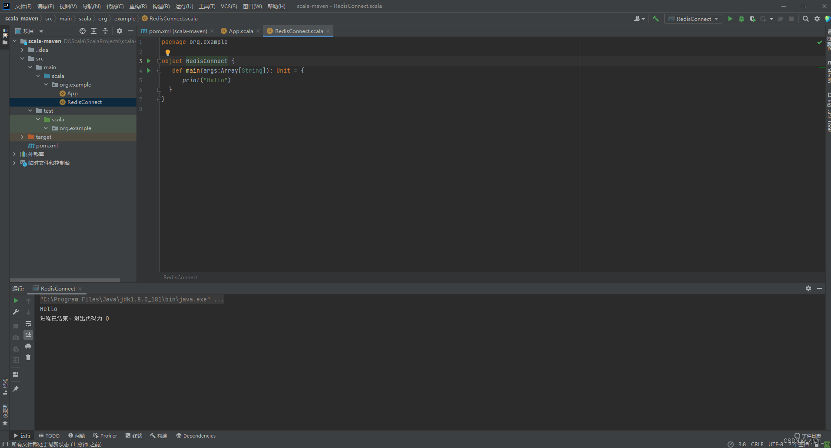Click the UTF-8 encoding indicator
The width and height of the screenshot is (831, 448).
pos(775,444)
